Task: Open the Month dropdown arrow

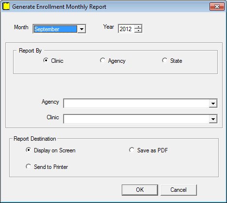Action: point(81,29)
